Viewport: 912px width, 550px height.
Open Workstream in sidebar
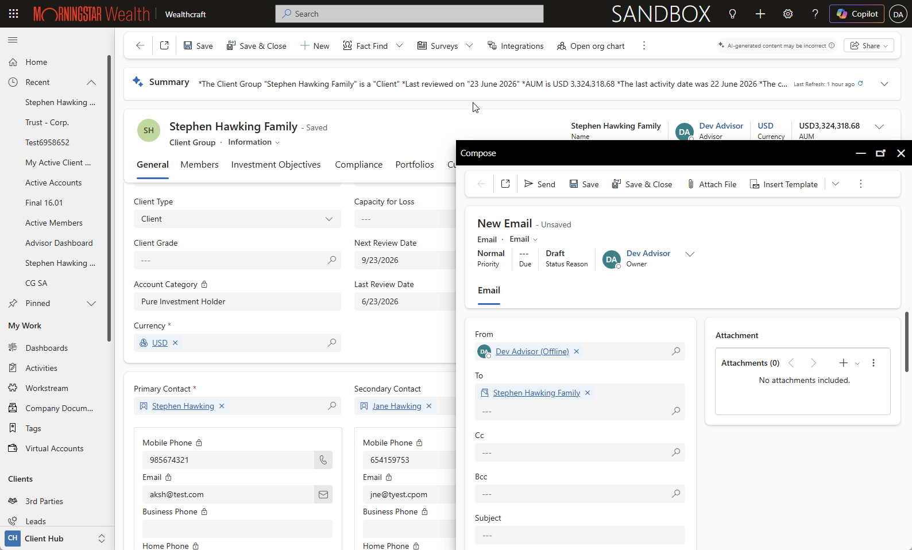[x=47, y=388]
